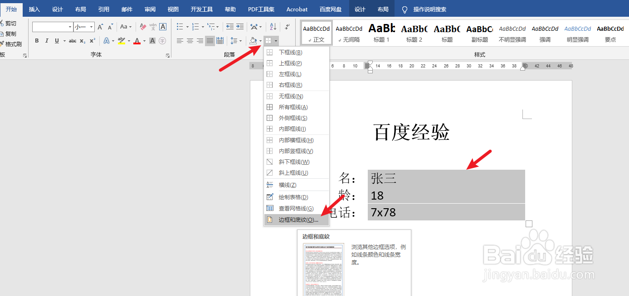This screenshot has width=629, height=296.
Task: Open the change case (Aa) dropdown
Action: point(126,27)
